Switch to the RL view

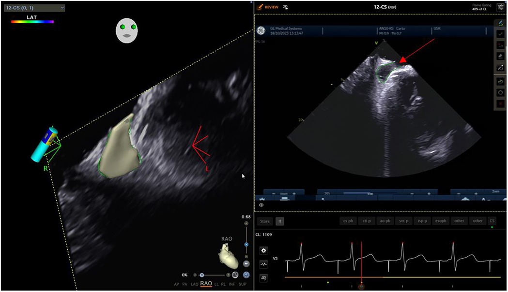(x=224, y=284)
